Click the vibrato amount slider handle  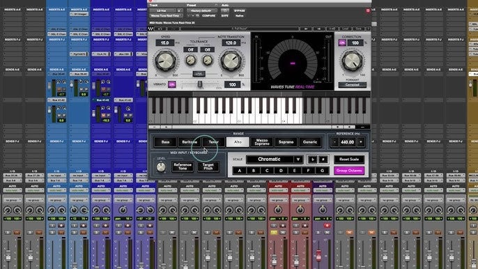[200, 84]
